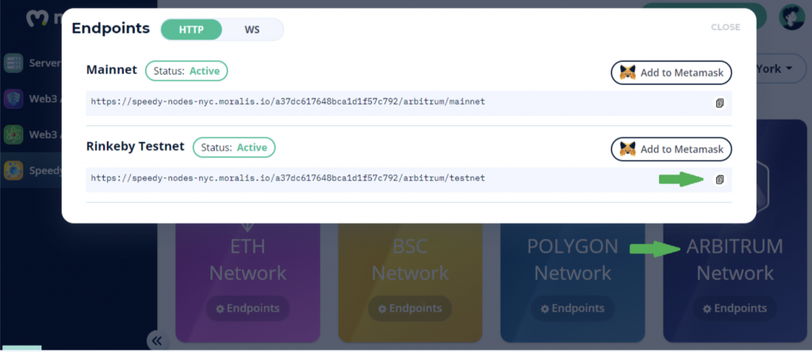Open the Servers sidebar item icon
812x352 pixels.
[x=13, y=63]
